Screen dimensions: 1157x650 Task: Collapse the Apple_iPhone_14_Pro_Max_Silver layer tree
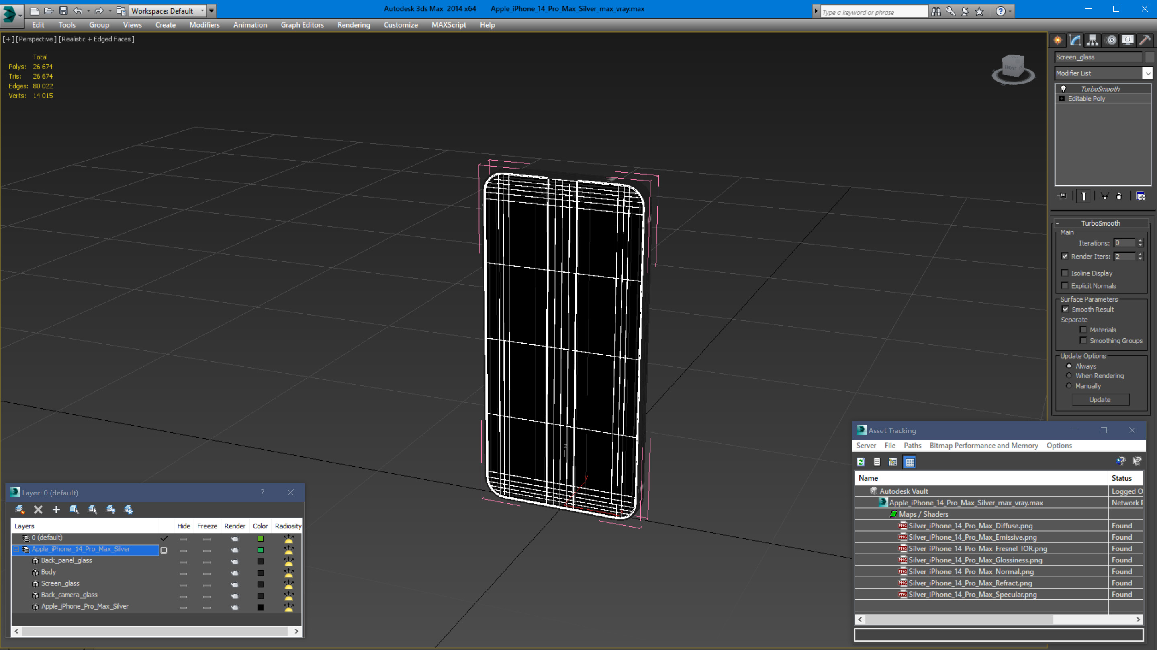(x=16, y=550)
